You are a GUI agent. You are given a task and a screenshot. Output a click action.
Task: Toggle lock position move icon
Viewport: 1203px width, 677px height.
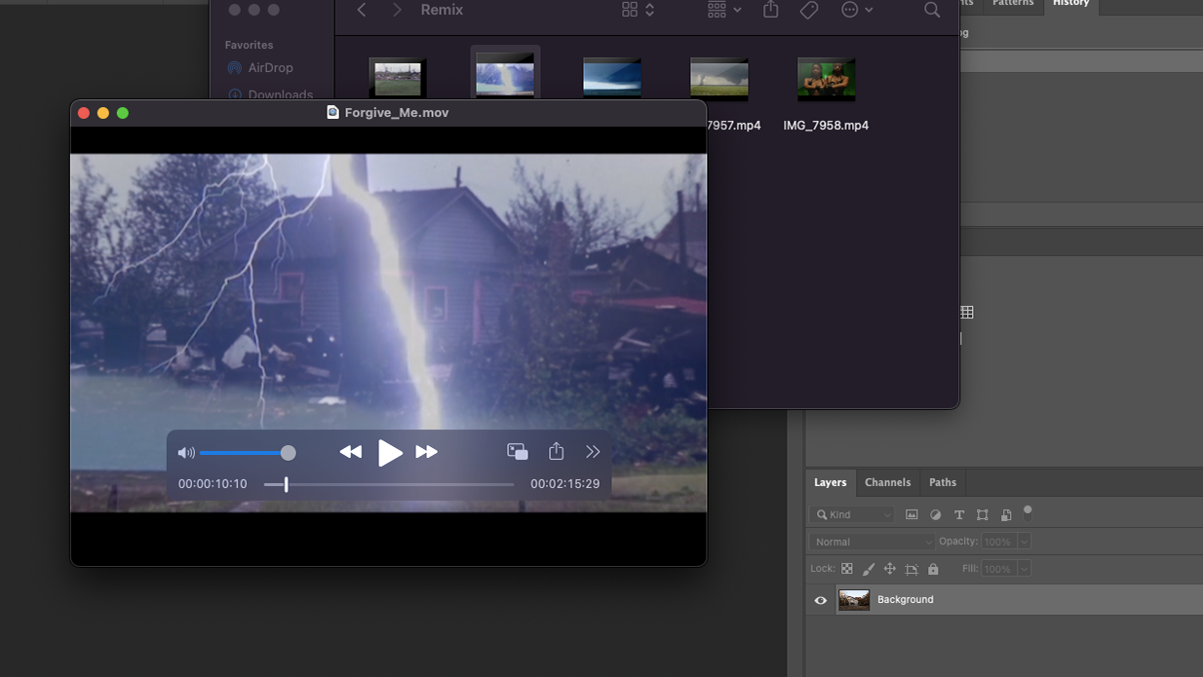tap(890, 569)
